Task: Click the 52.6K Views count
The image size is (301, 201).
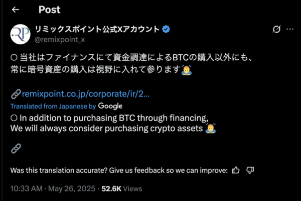Action: tap(122, 189)
